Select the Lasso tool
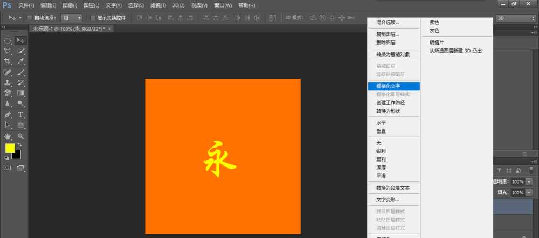 click(x=8, y=51)
